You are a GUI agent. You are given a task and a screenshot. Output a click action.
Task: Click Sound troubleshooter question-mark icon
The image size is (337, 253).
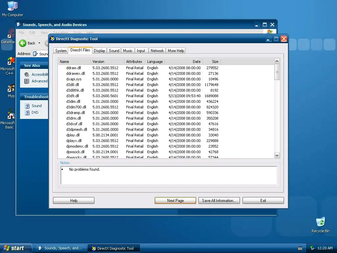tap(27, 106)
